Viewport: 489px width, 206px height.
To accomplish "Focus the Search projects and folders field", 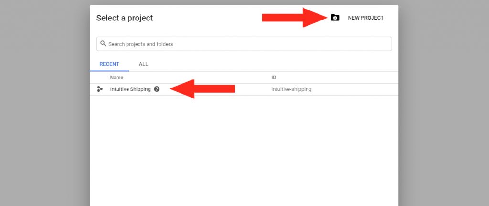I will pos(244,44).
